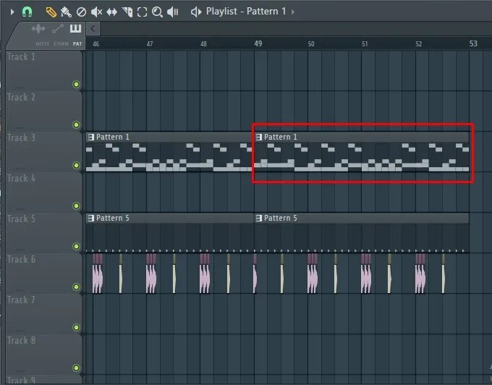The height and width of the screenshot is (385, 492).
Task: Select Pattern 5 clip at bar 49
Action: pyautogui.click(x=362, y=232)
